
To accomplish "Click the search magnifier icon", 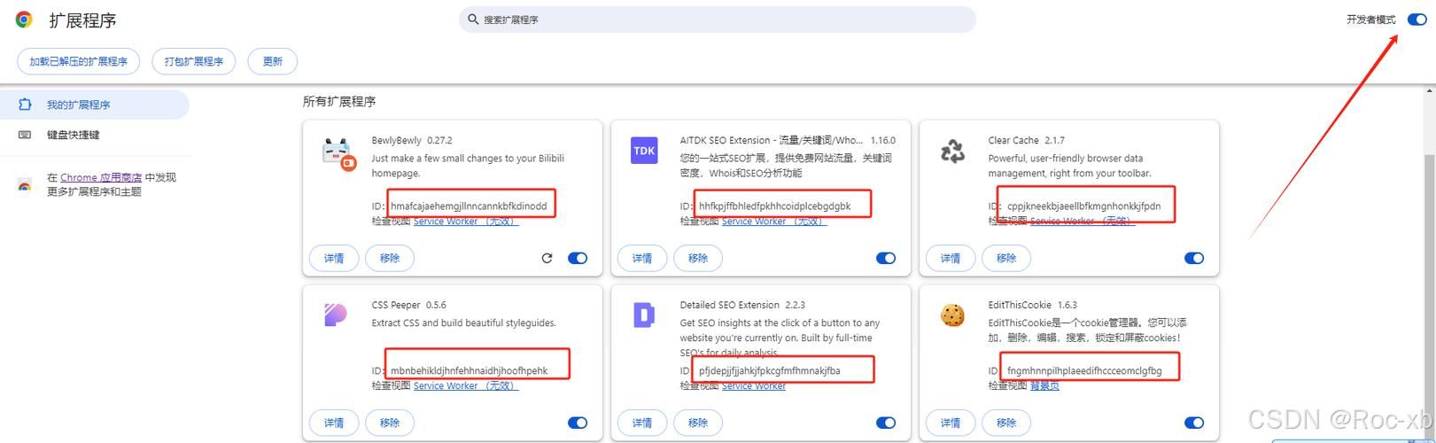I will [x=472, y=19].
